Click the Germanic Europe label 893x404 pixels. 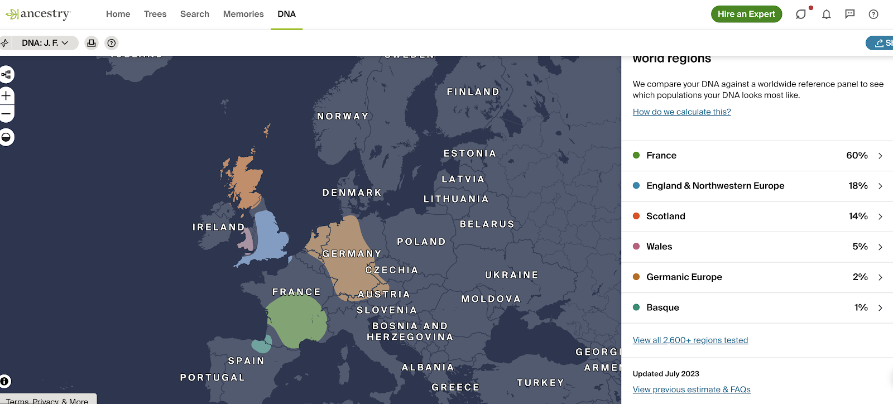pyautogui.click(x=684, y=277)
